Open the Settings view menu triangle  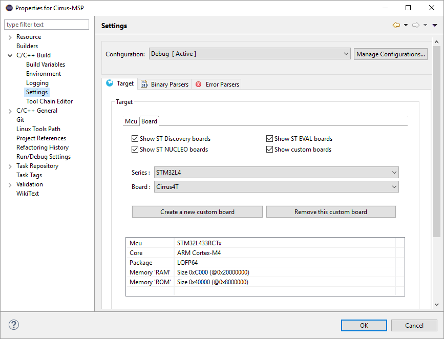click(x=435, y=25)
